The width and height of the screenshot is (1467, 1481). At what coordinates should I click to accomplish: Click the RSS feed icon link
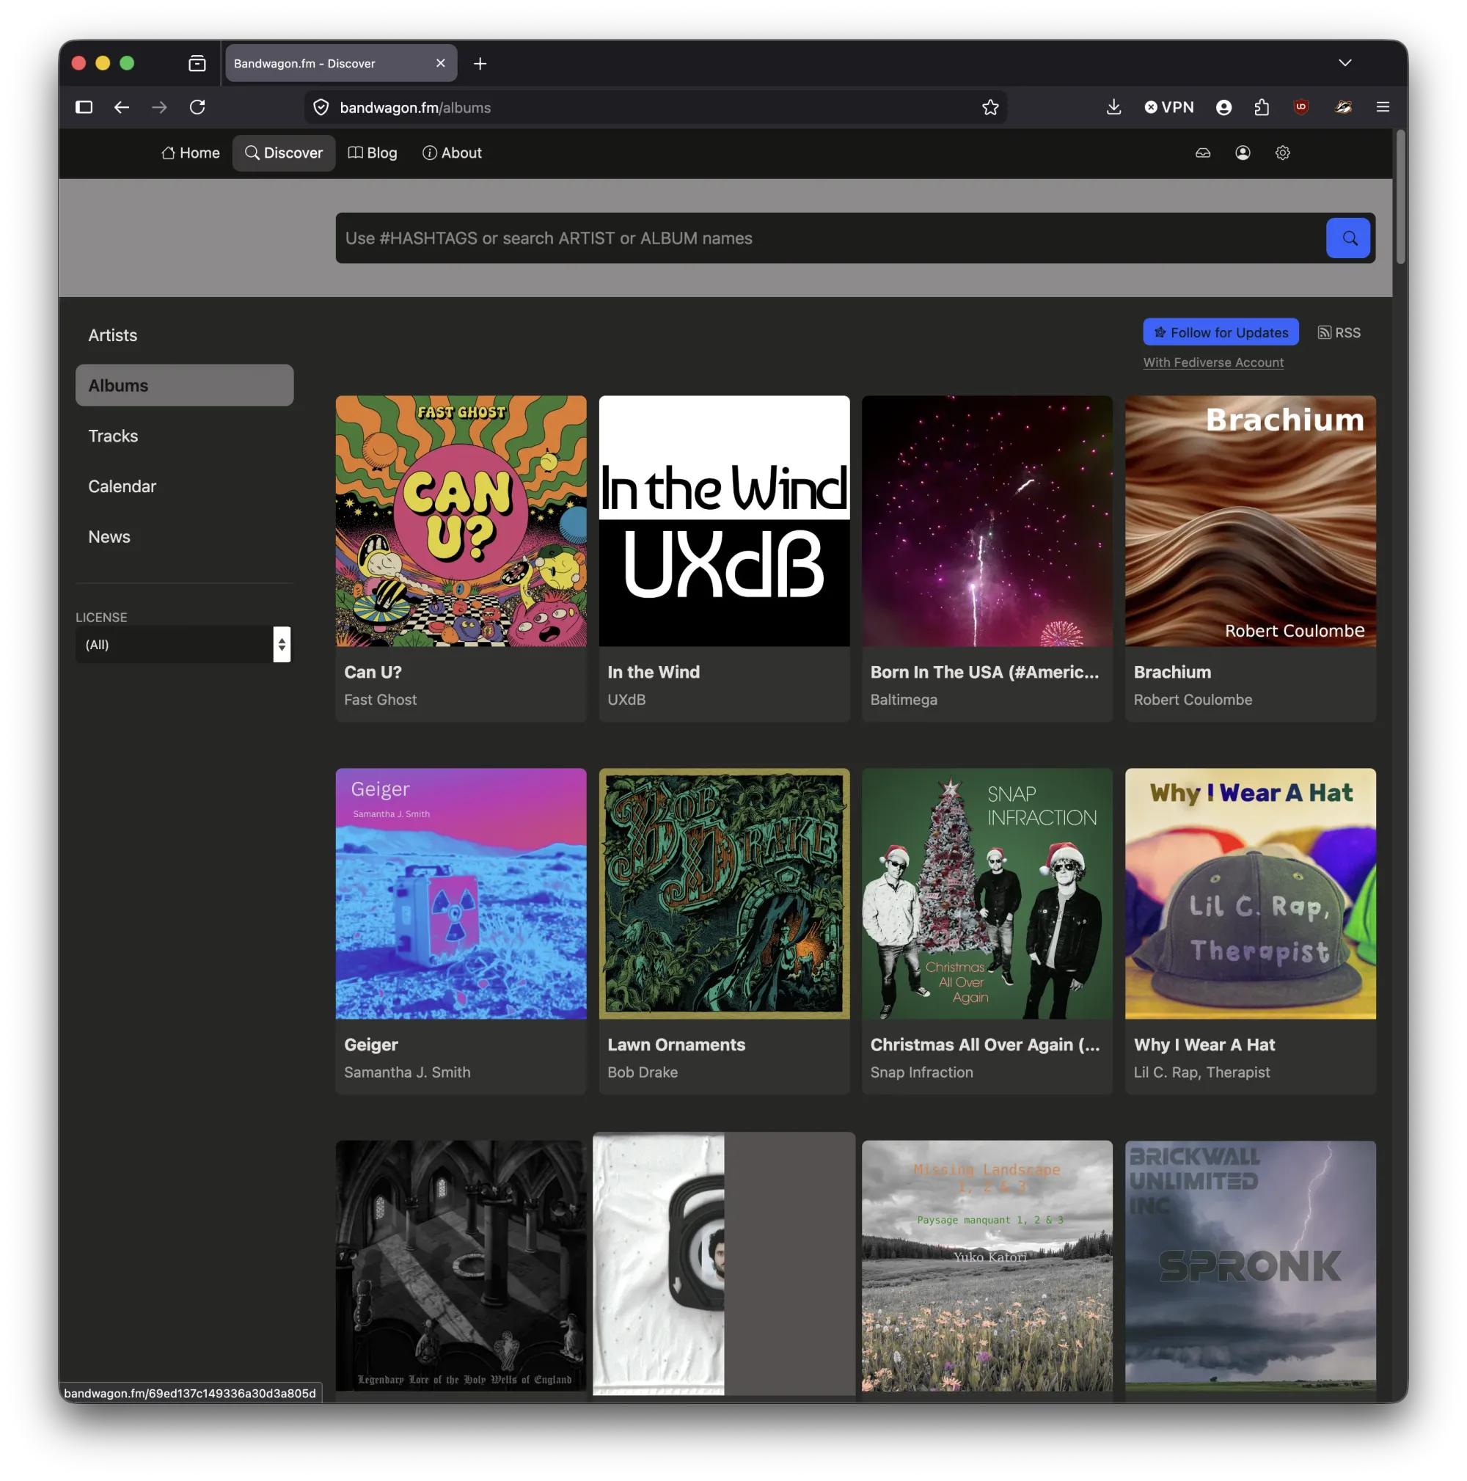pos(1339,333)
